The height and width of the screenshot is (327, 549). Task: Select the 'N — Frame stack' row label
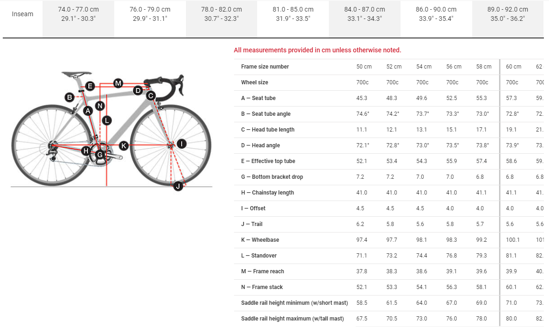[x=262, y=287]
